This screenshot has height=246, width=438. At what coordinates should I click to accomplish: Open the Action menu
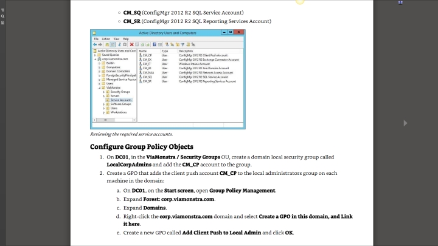click(106, 39)
